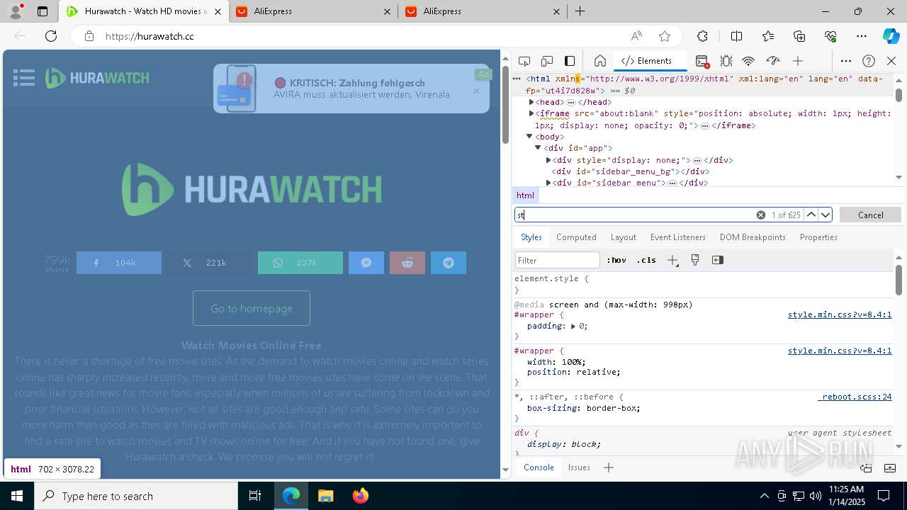Open Issues drawer tab
907x510 pixels.
tap(579, 467)
